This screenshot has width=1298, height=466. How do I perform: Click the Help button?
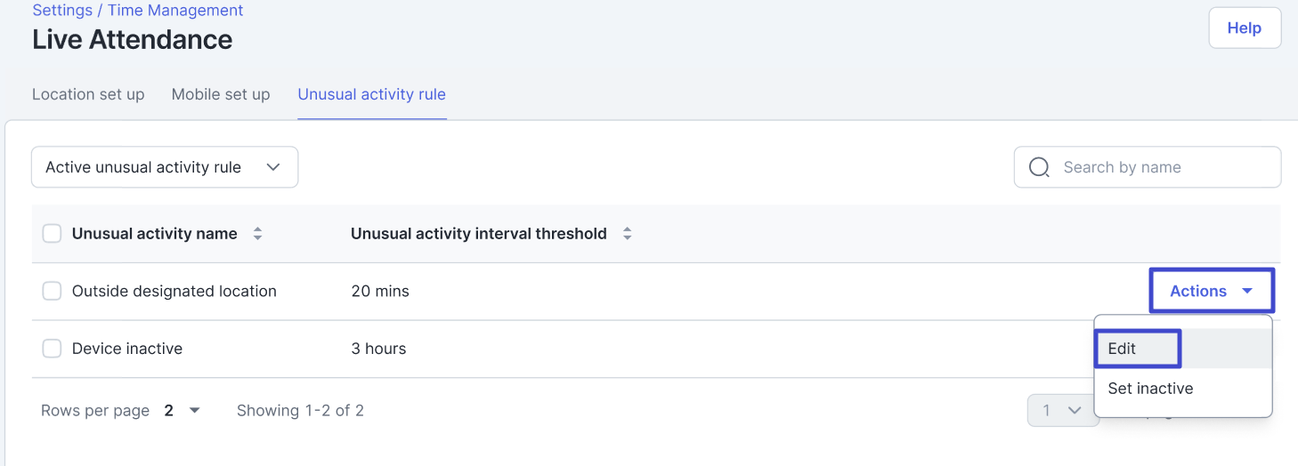point(1244,28)
